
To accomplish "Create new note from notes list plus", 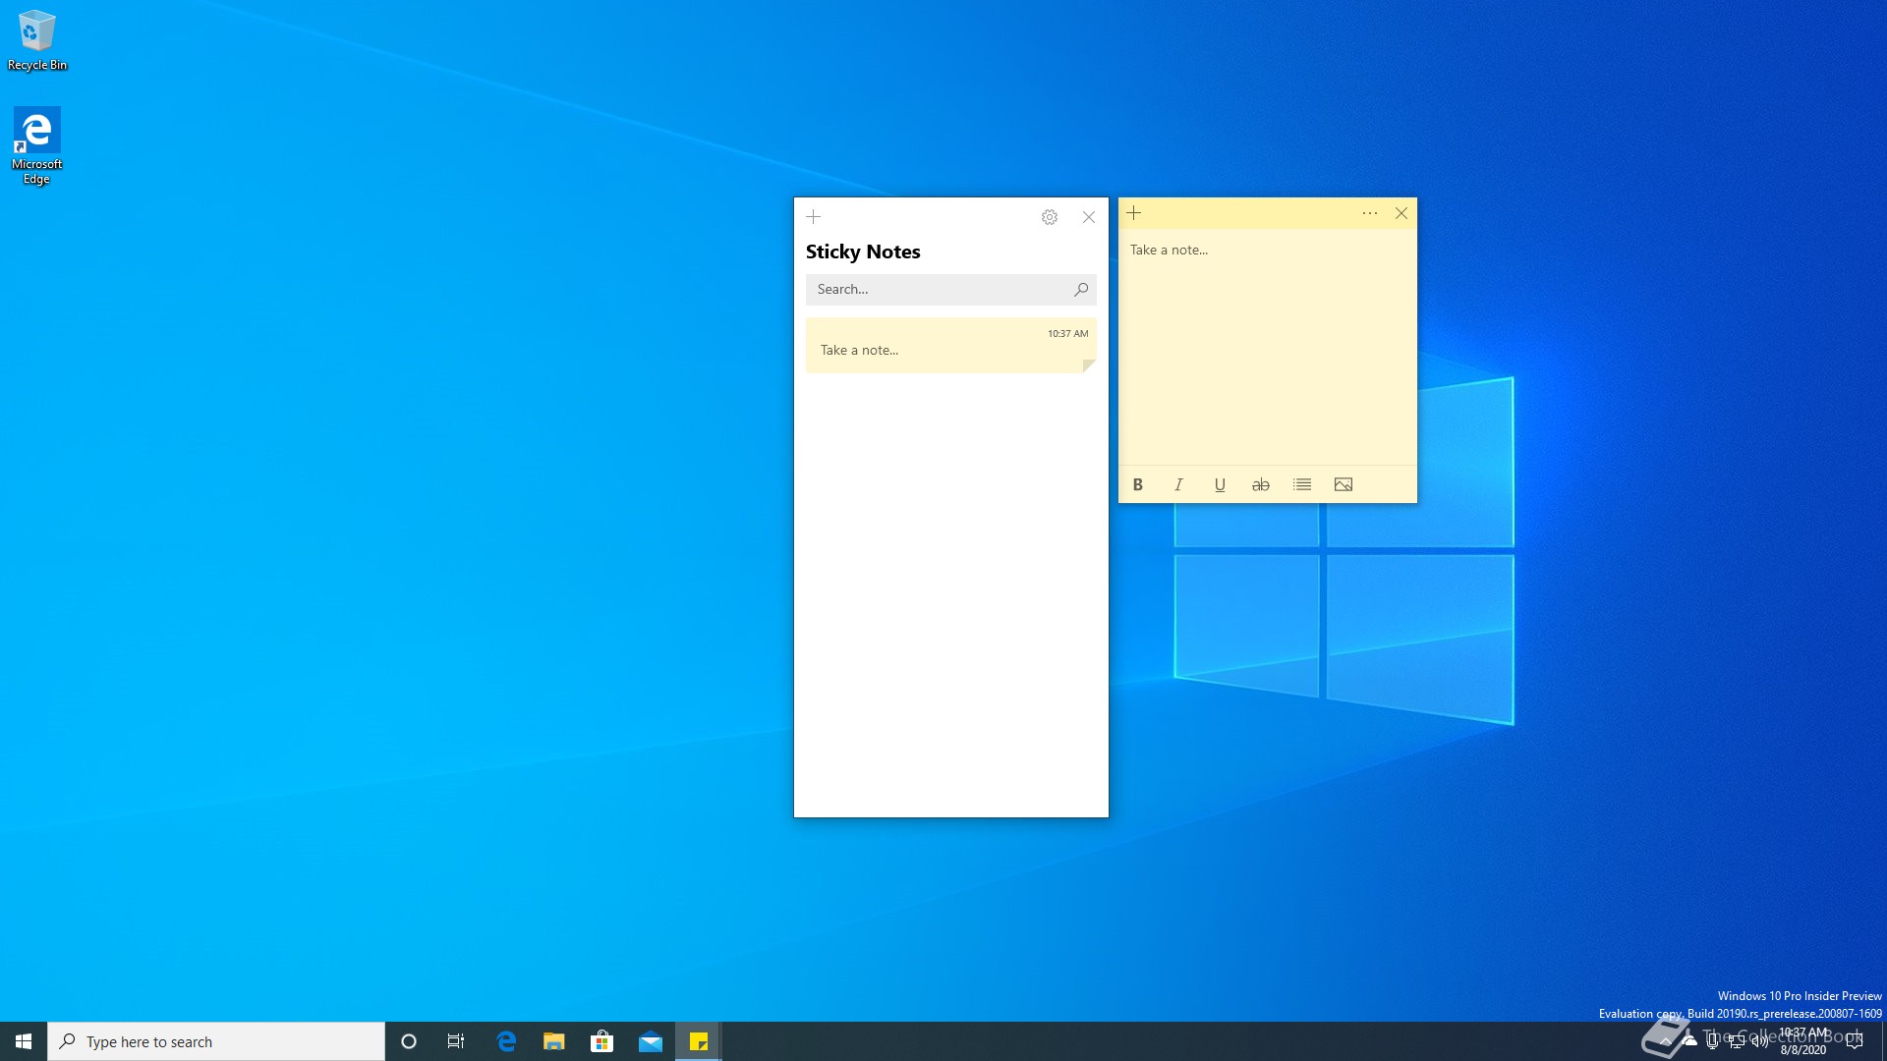I will click(814, 217).
